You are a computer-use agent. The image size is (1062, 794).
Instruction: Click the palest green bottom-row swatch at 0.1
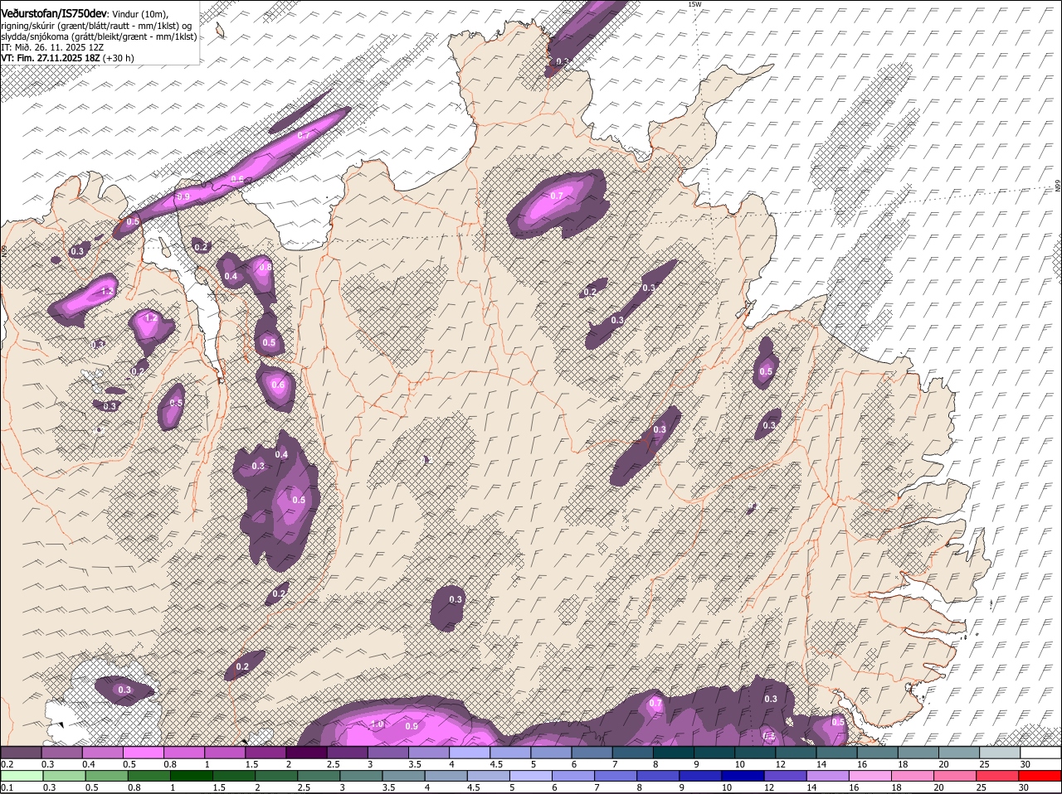(x=21, y=776)
